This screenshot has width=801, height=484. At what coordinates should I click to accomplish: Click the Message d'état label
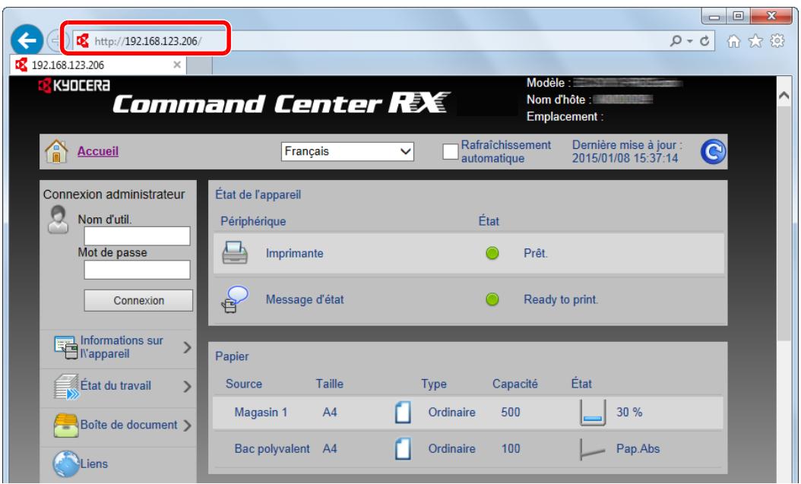(x=305, y=299)
